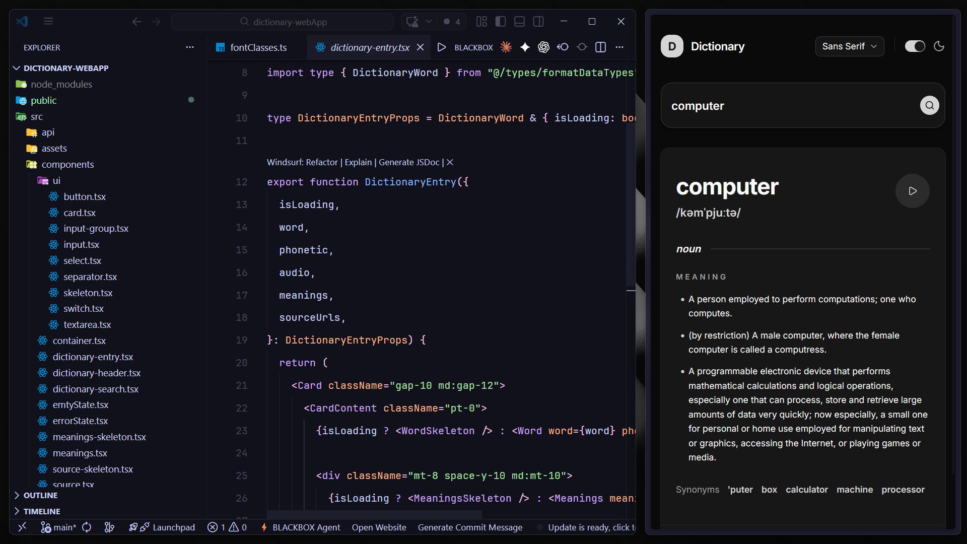This screenshot has width=967, height=544.
Task: Click the Gemini sparkle icon in editor toolbar
Action: 525,47
